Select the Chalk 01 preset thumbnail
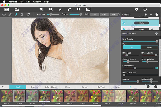 [x=7, y=96]
